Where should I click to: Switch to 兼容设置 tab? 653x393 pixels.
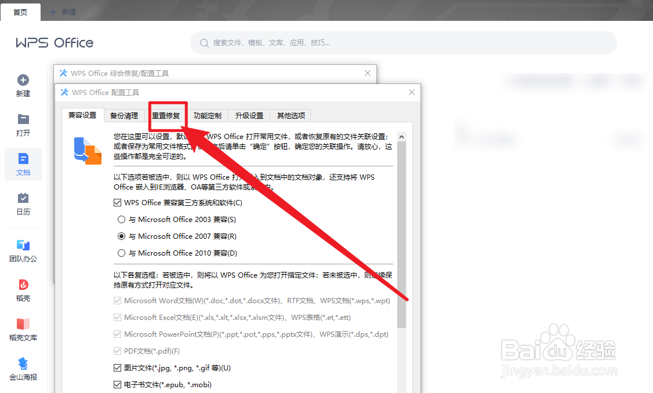point(82,115)
